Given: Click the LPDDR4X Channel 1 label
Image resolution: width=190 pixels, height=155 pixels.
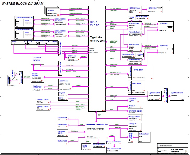Looking at the screenshot, I should [x=75, y=14].
